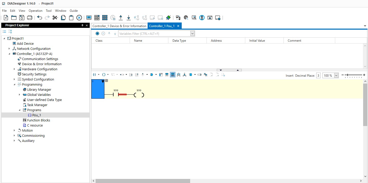This screenshot has height=183, width=368.
Task: Expand the Hardware Configuration node
Action: pos(14,69)
